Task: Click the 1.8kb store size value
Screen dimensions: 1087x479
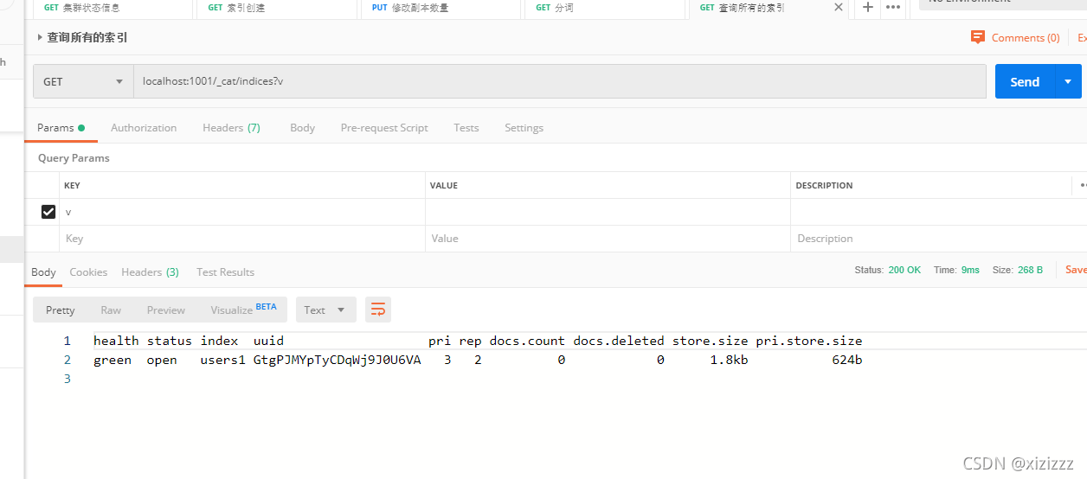Action: 729,360
